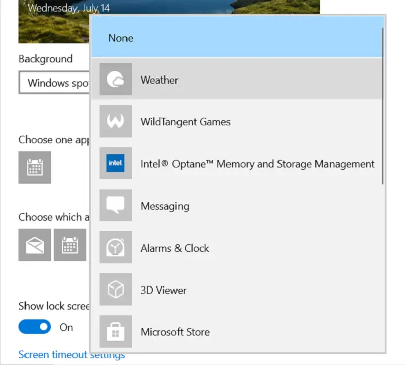This screenshot has width=405, height=365.
Task: Turn off the Show lock screen toggle
Action: point(35,326)
